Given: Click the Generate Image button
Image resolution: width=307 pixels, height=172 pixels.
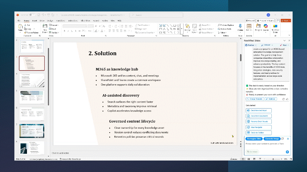Looking at the screenshot, I should (272, 139).
